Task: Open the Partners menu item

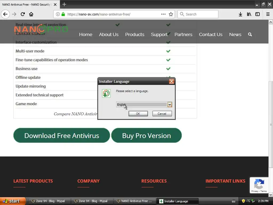Action: tap(183, 34)
